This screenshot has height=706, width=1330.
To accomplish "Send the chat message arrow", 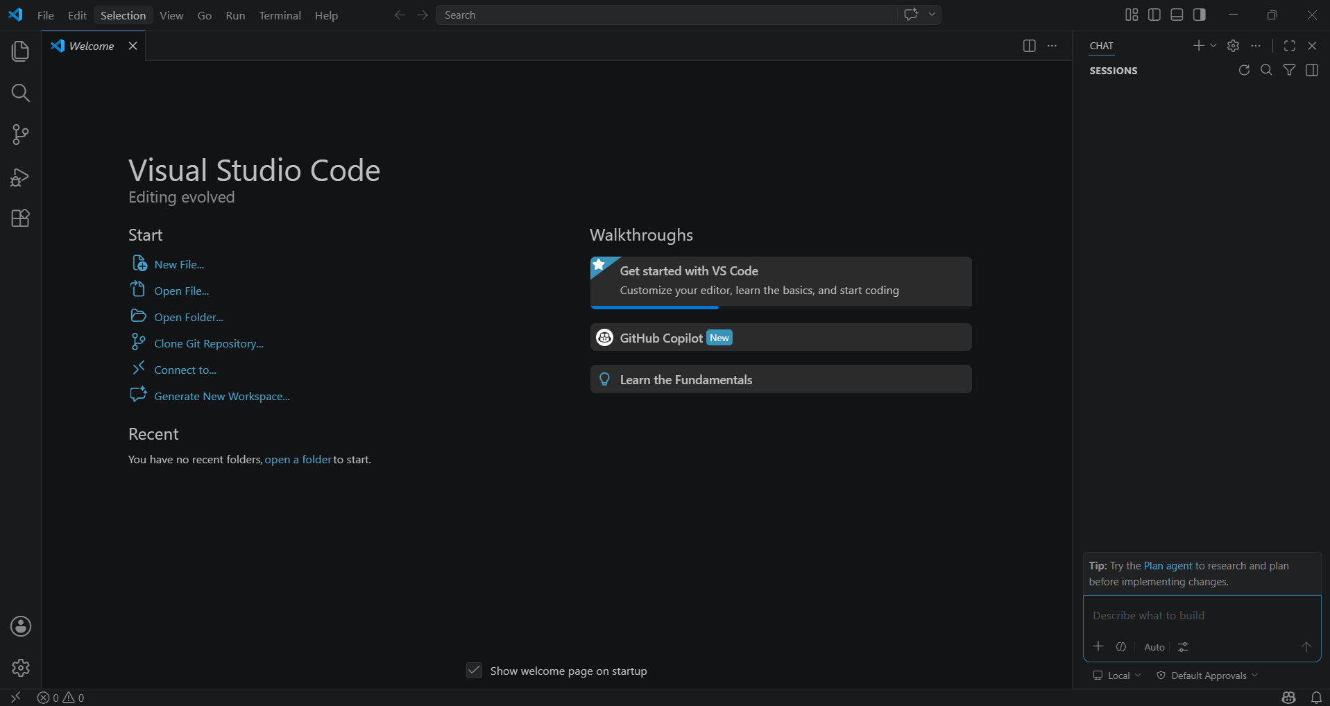I will click(1306, 646).
